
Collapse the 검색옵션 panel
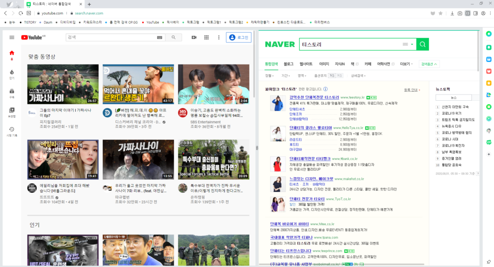(429, 64)
